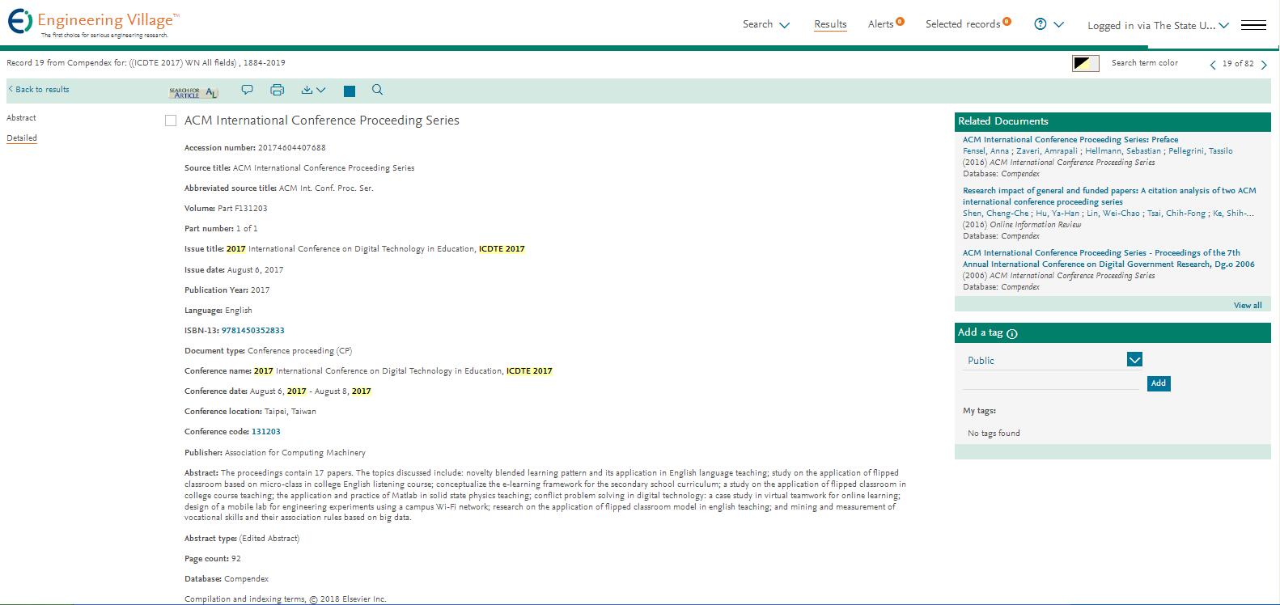1280x605 pixels.
Task: Click the 'No tags found' text
Action: [994, 434]
